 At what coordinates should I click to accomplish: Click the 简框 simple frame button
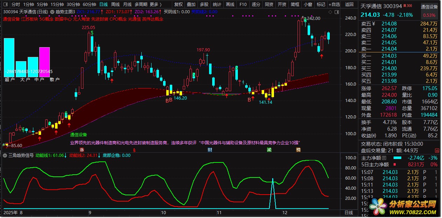click(x=295, y=5)
